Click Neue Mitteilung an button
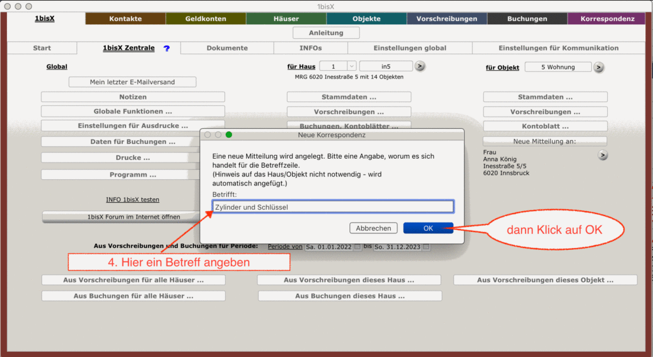The height and width of the screenshot is (357, 653). tap(545, 142)
